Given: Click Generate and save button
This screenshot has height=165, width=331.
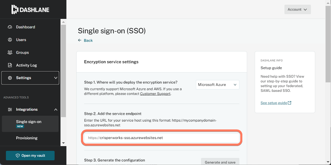Looking at the screenshot, I should click(220, 162).
